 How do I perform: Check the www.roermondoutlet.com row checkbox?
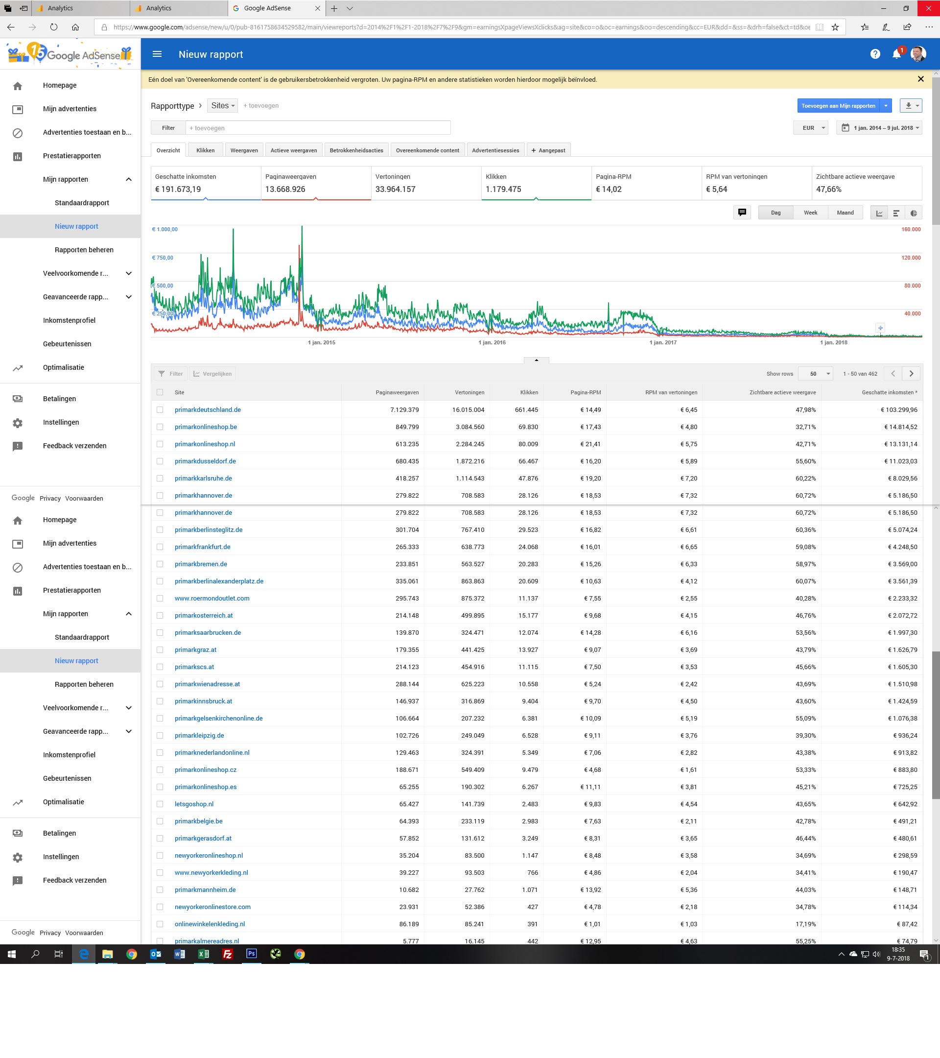(x=160, y=599)
